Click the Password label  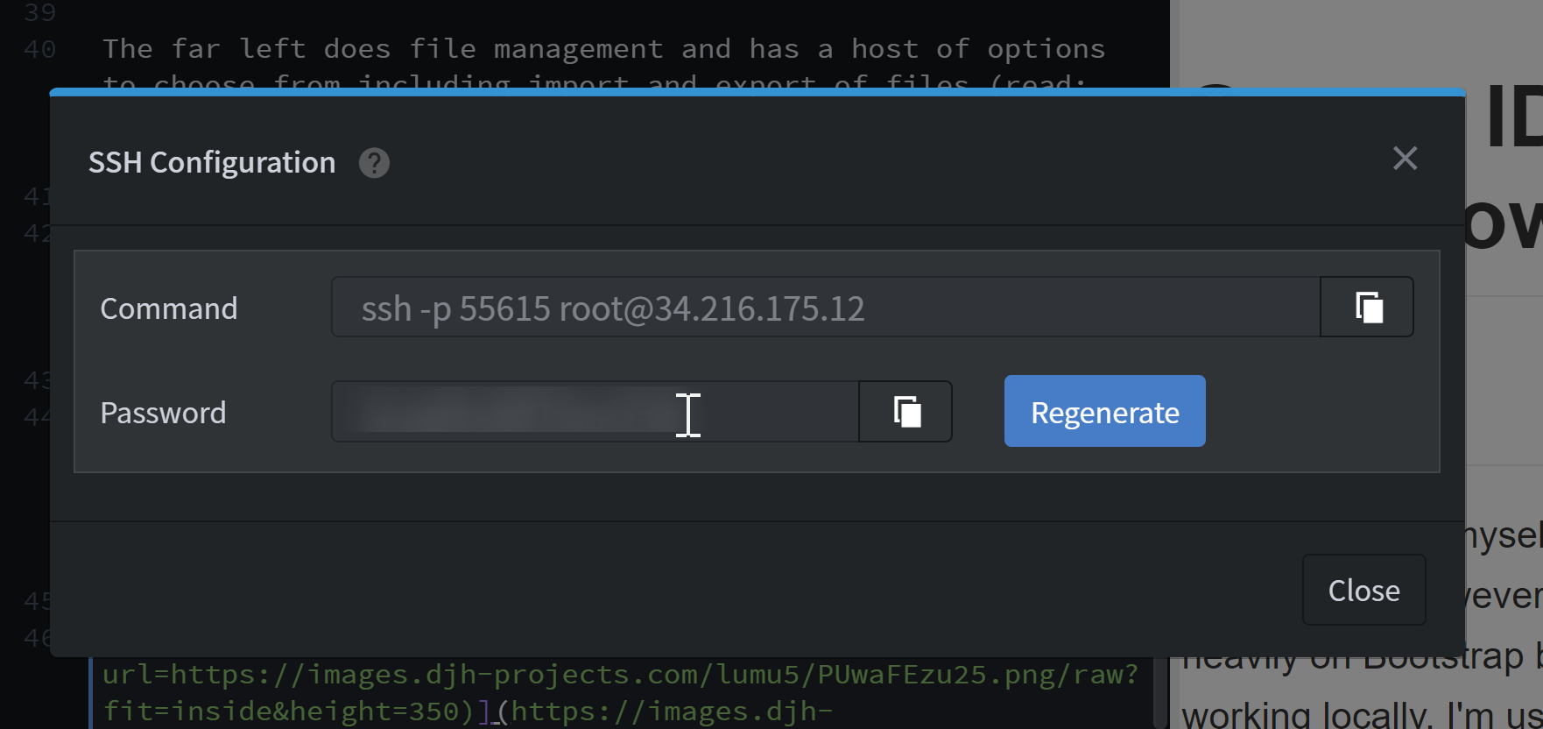163,413
